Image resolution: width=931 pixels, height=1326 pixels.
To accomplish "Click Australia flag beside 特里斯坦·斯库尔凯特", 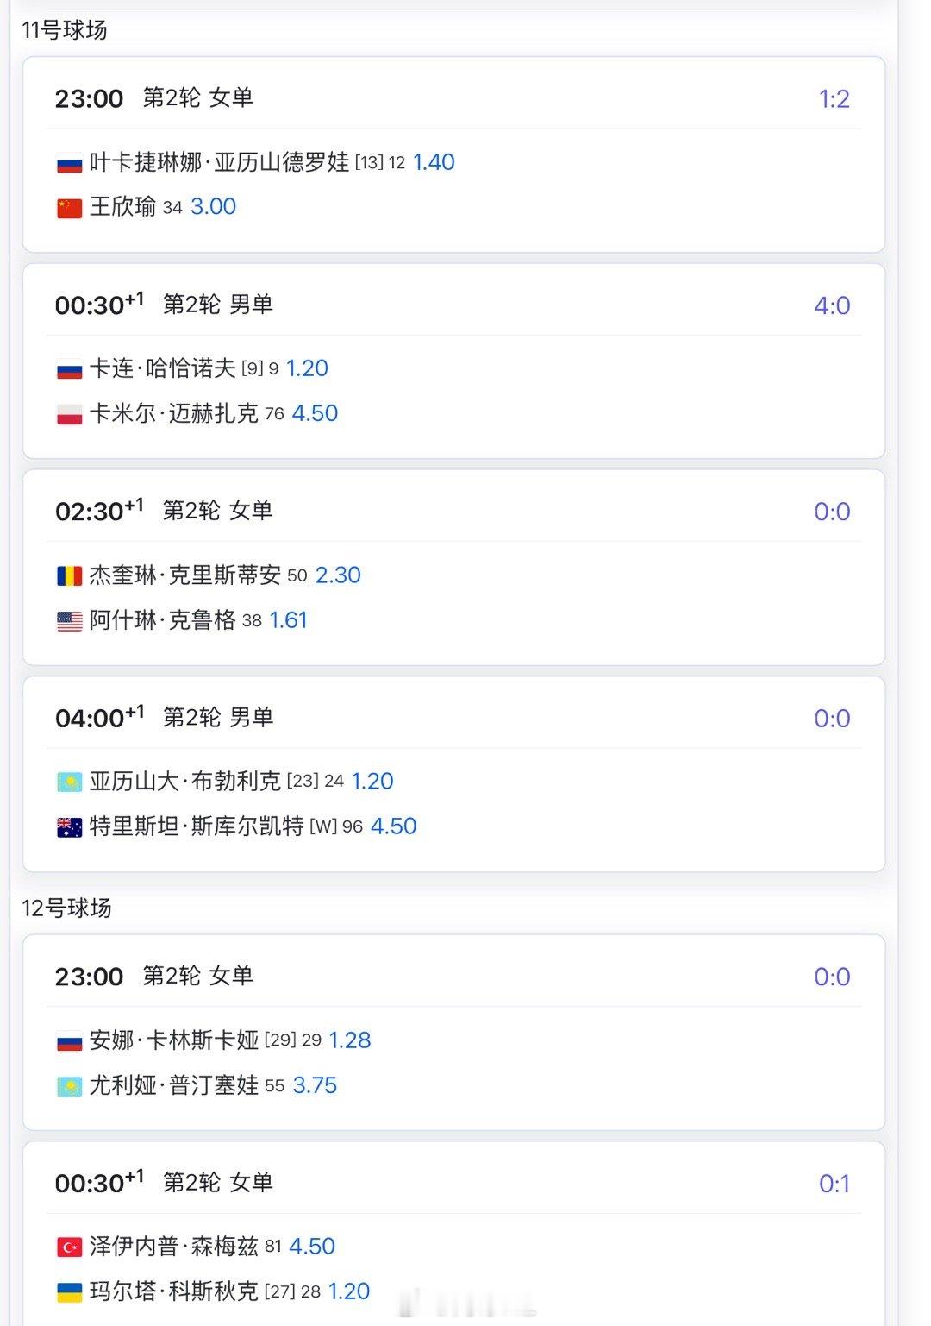I will (x=69, y=826).
